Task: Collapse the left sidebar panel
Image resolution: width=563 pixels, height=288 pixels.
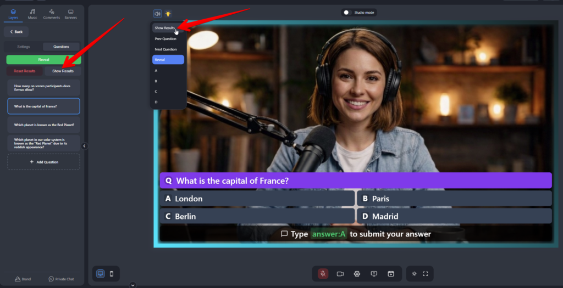Action: [x=84, y=146]
